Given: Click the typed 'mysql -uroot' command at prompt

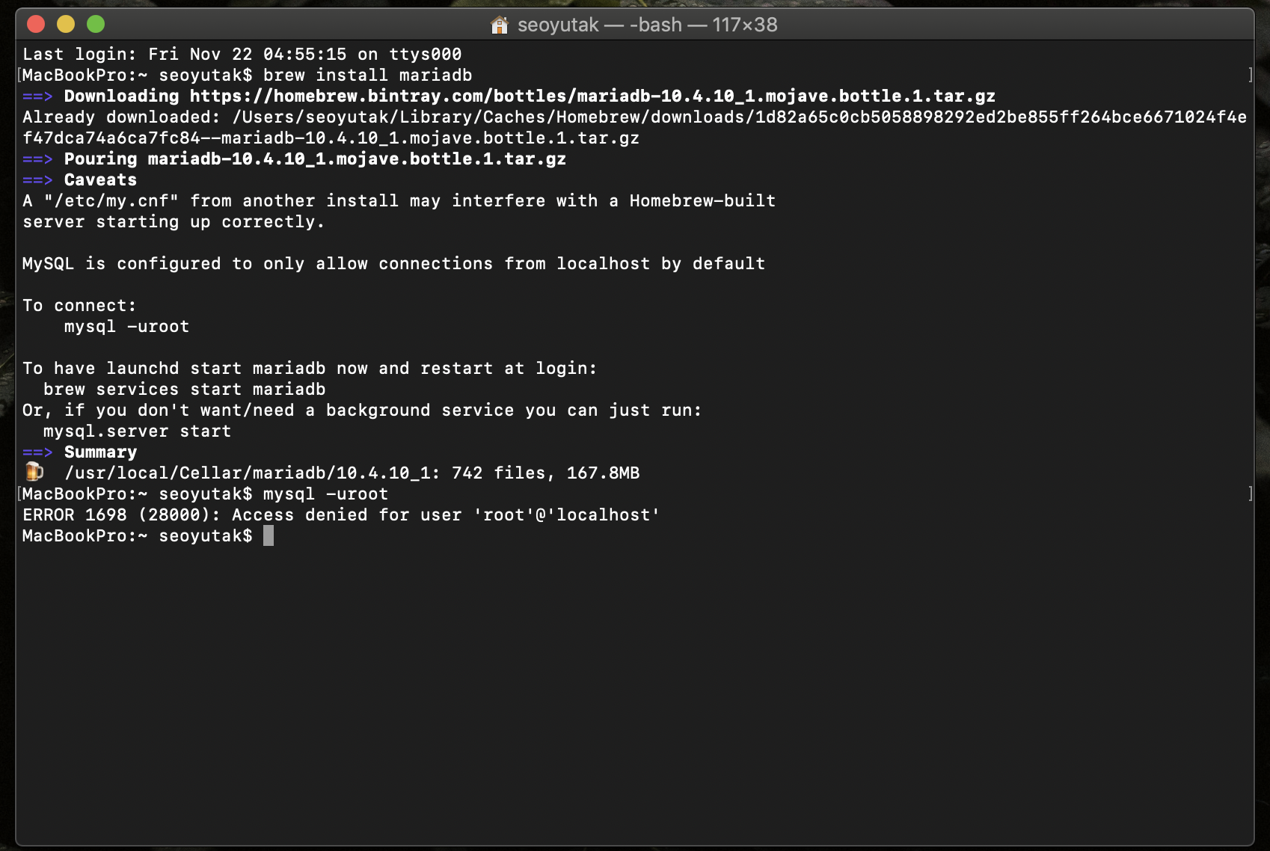Looking at the screenshot, I should (x=326, y=494).
